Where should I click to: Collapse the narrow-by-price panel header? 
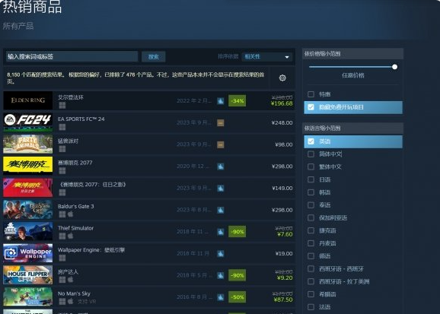coord(352,53)
